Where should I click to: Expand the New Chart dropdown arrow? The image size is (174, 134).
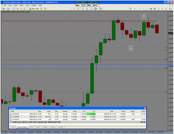pos(5,9)
